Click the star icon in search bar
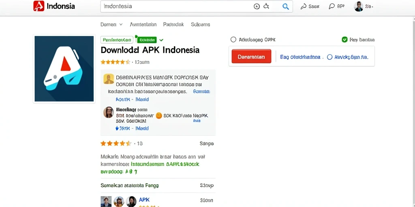 coord(266,6)
